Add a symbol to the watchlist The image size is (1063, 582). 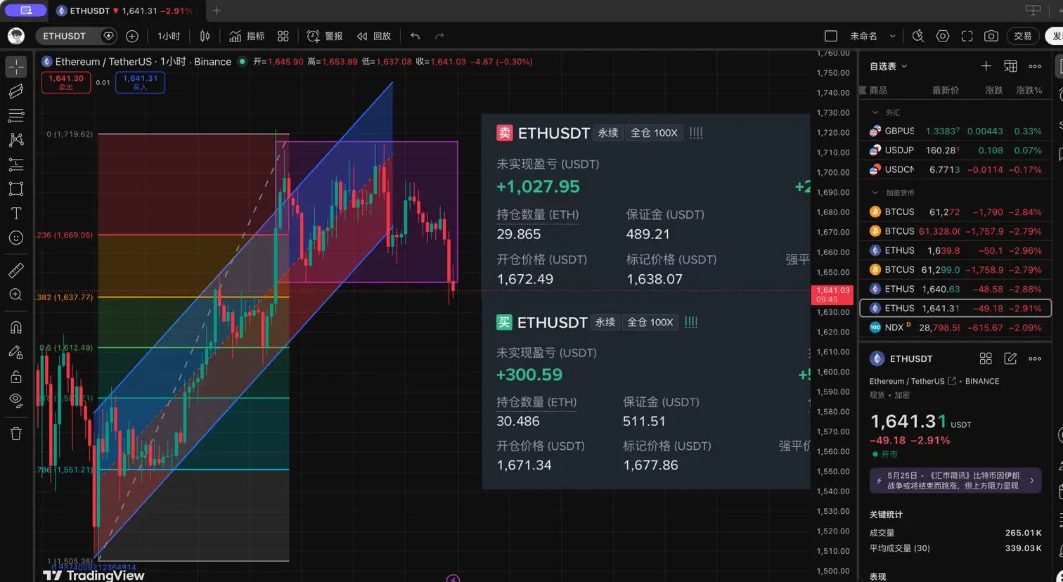coord(986,66)
